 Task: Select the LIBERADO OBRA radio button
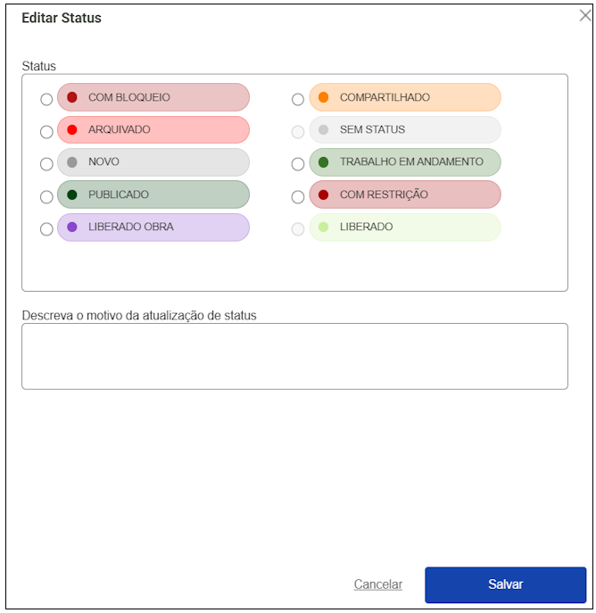pos(46,229)
